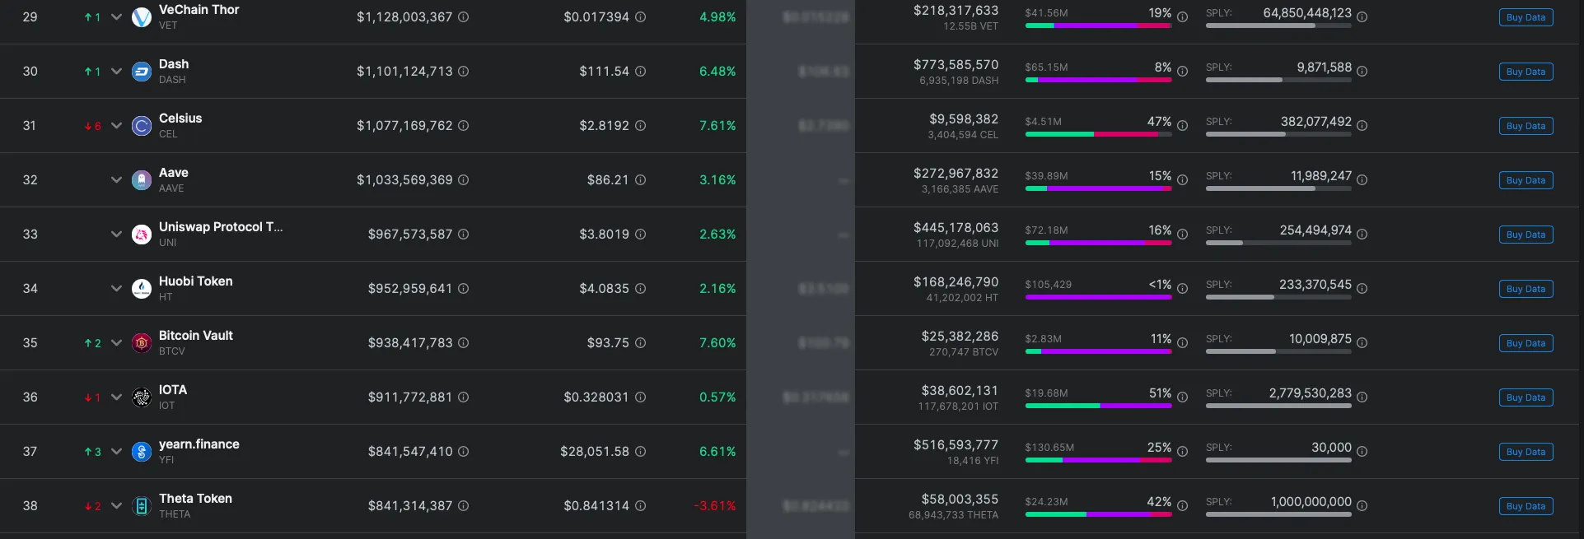Screen dimensions: 1584x539
Task: Click info icon next to IOTA 51% liquidity
Action: 1183,397
